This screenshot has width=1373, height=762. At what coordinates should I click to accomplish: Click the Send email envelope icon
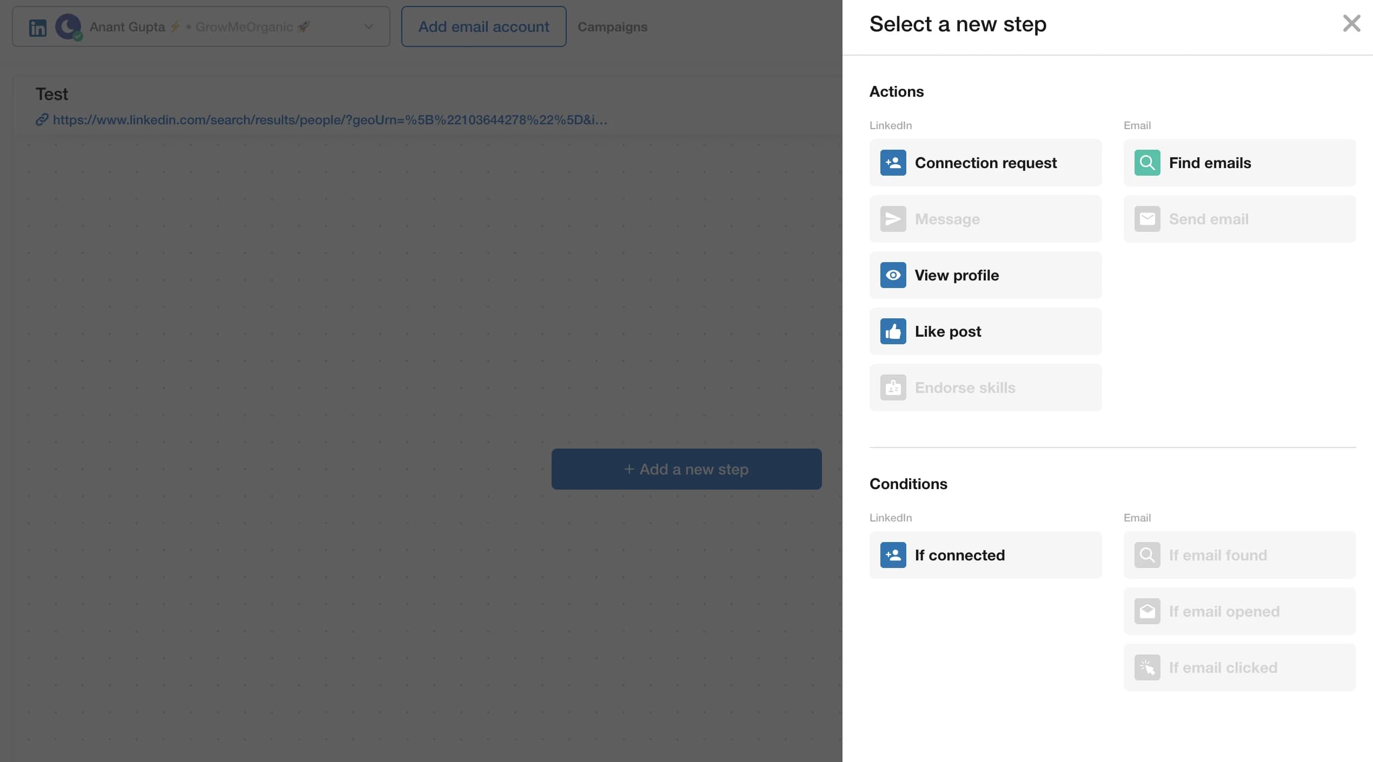pos(1147,219)
